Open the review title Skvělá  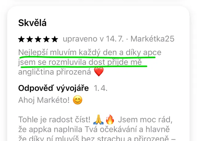(x=32, y=23)
